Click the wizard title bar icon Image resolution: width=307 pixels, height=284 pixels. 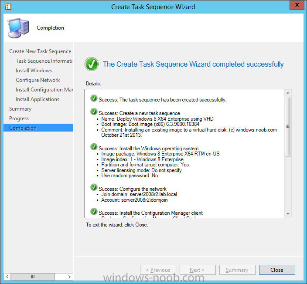click(x=8, y=7)
